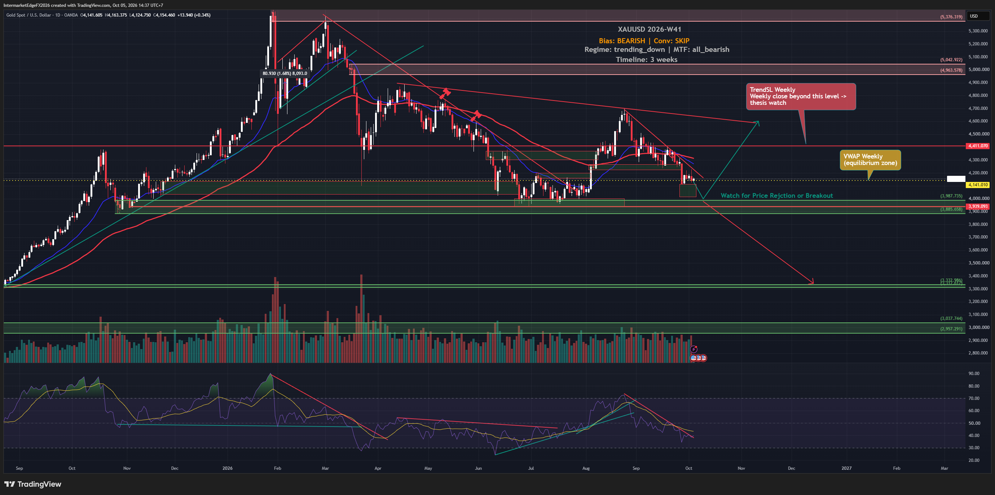
Task: Click the Gold Spot / U.S. Dollar symbol title
Action: [x=28, y=15]
